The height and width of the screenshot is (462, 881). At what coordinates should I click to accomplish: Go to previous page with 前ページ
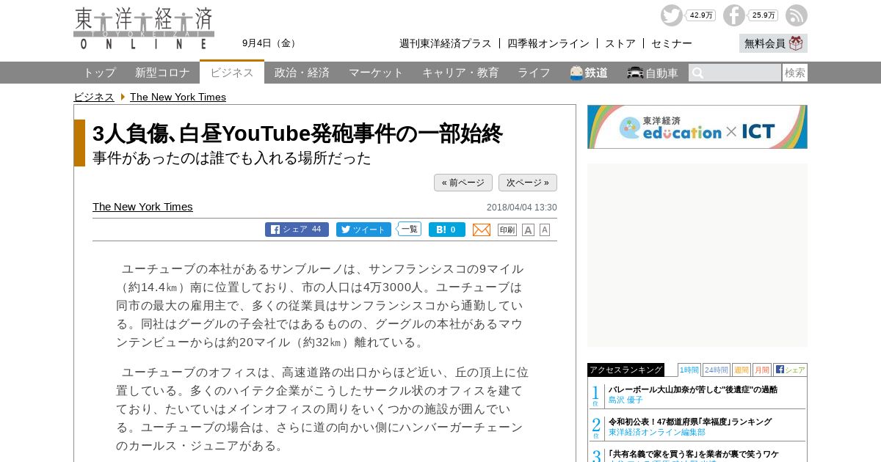tap(463, 183)
